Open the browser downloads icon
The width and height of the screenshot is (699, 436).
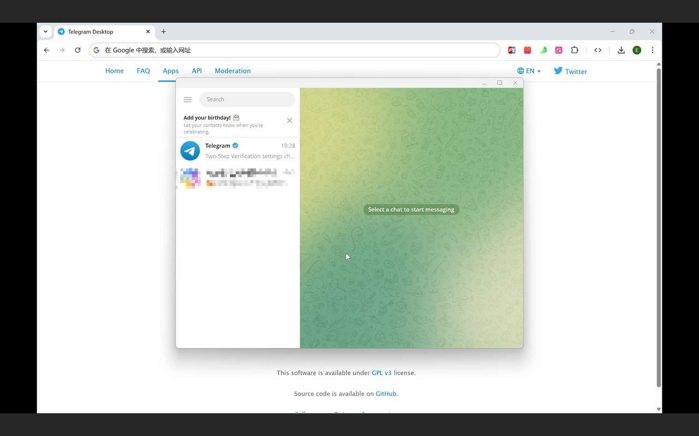coord(621,50)
